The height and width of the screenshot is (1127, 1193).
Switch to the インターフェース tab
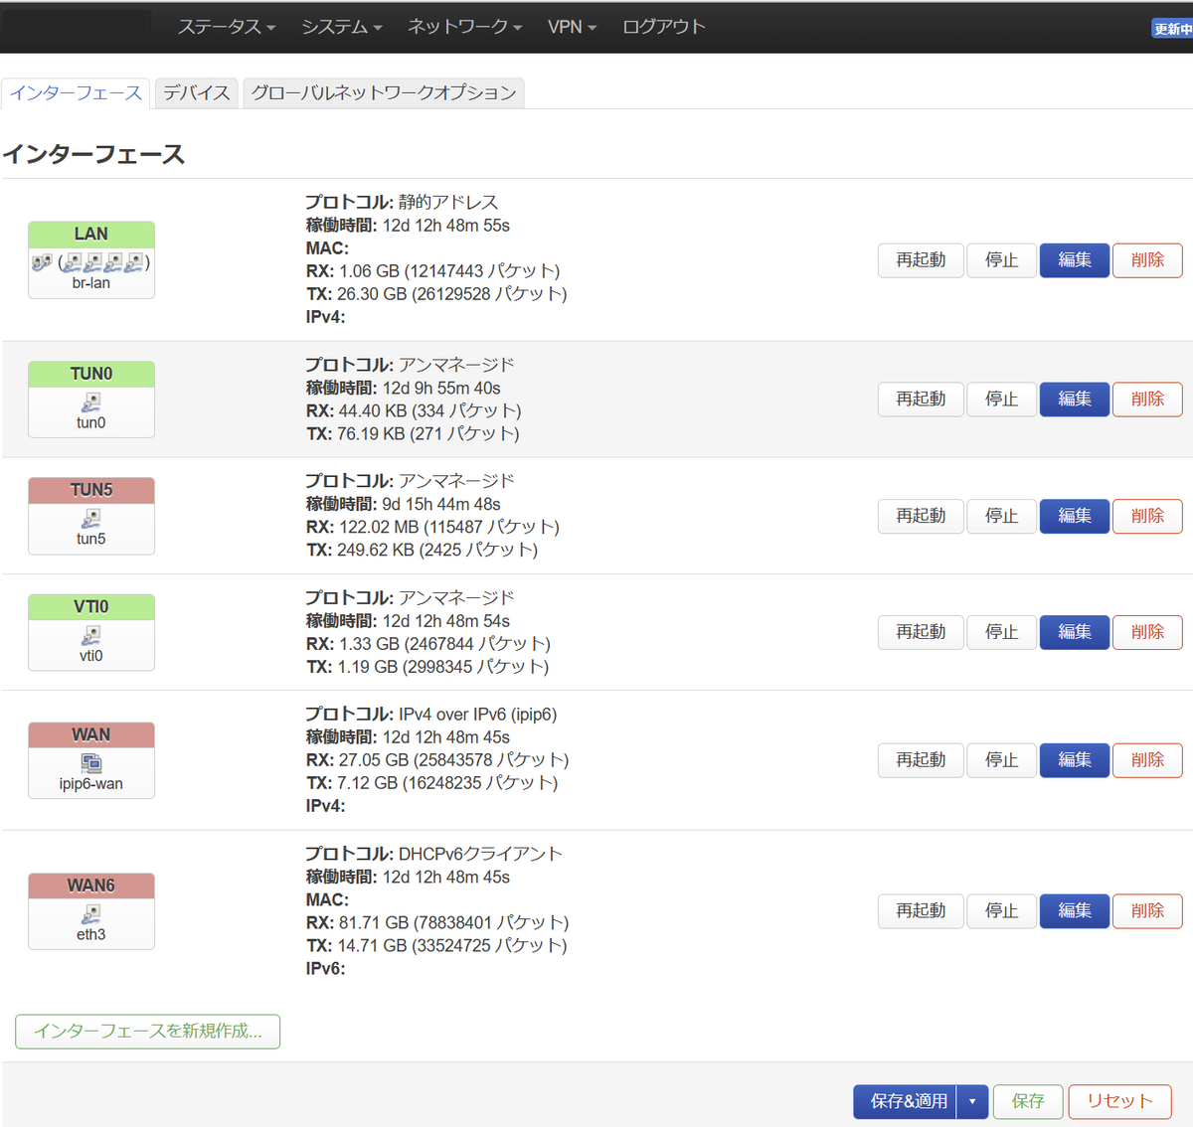pos(76,93)
